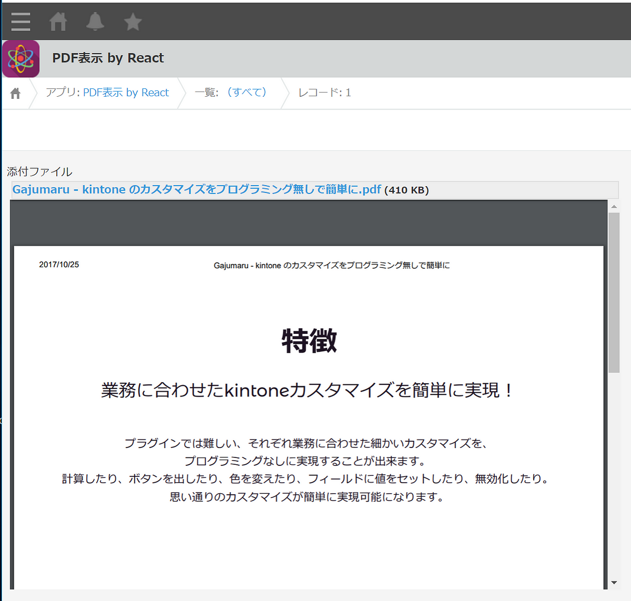Click the PDF page header title Gajumaru - kintone
The image size is (631, 601).
(332, 266)
